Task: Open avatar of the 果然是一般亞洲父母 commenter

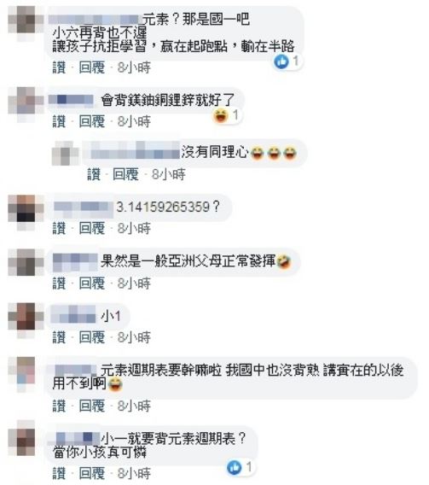Action: coord(26,262)
